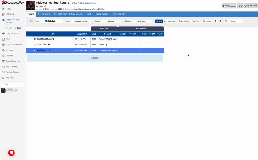Screen dimensions: 258x160
Task: Uncheck the Levi Weaver checkbox
Action: 35,50
